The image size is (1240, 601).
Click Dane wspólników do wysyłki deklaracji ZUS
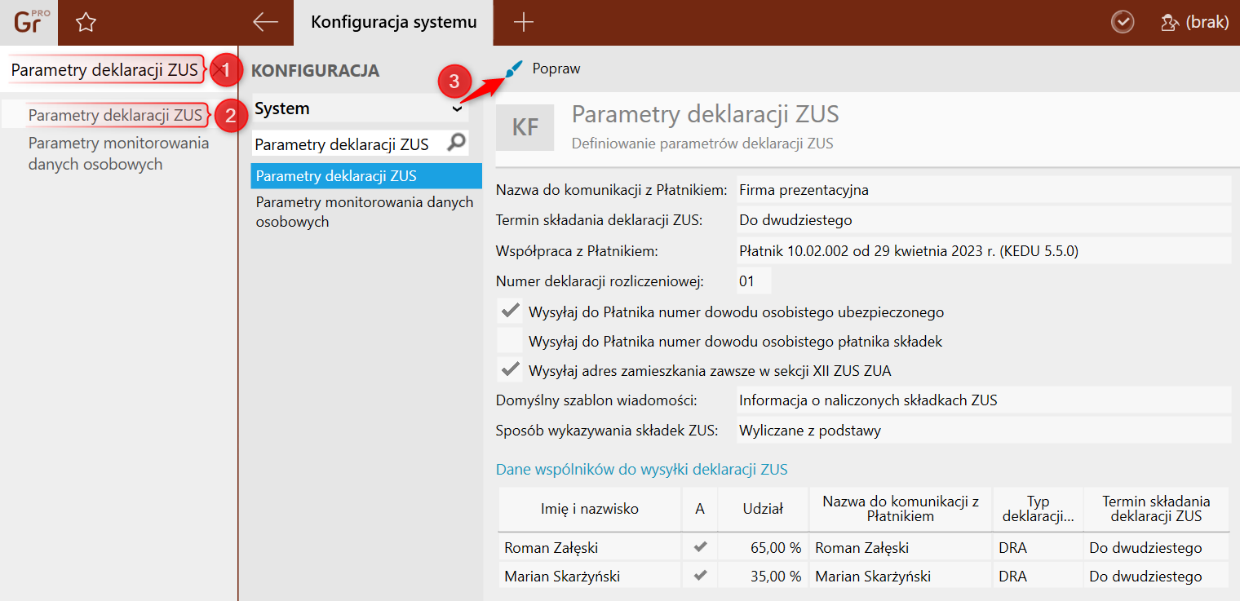[x=641, y=469]
